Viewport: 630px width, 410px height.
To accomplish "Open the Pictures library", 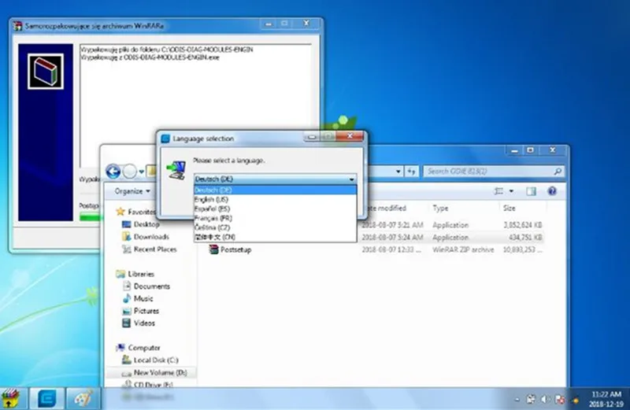I will (x=141, y=311).
